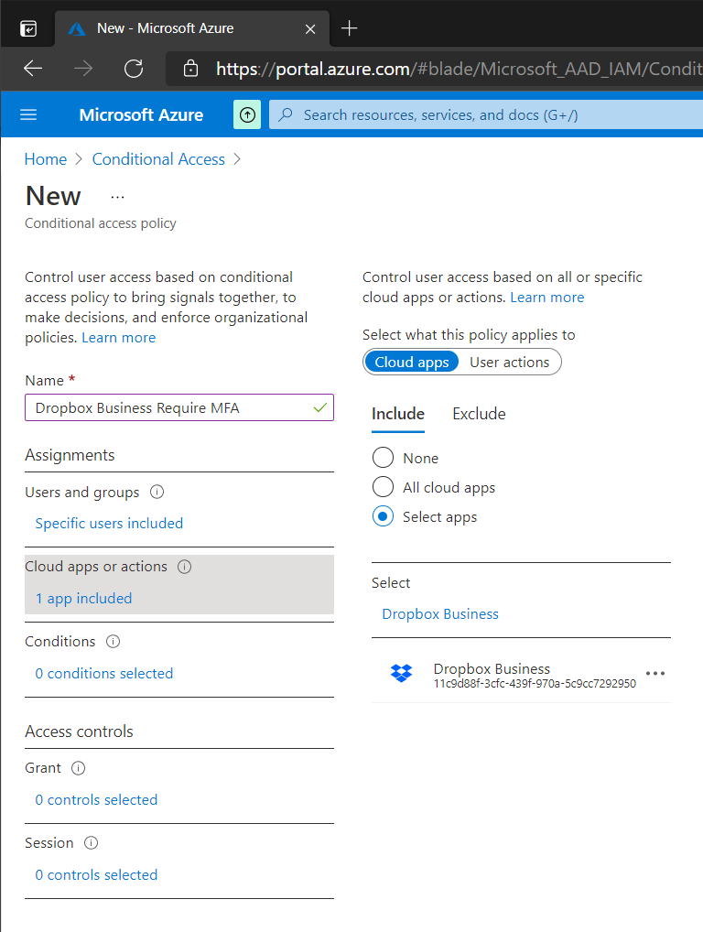Click the Dropbox logo icon
The image size is (703, 932).
[x=401, y=673]
